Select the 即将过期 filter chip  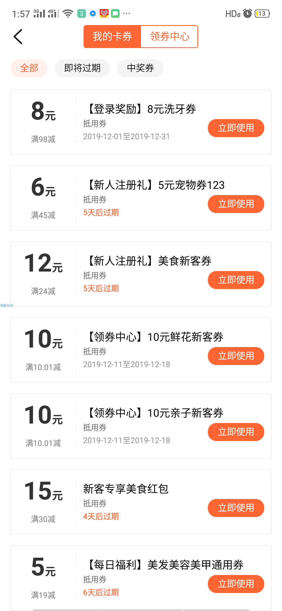point(82,68)
